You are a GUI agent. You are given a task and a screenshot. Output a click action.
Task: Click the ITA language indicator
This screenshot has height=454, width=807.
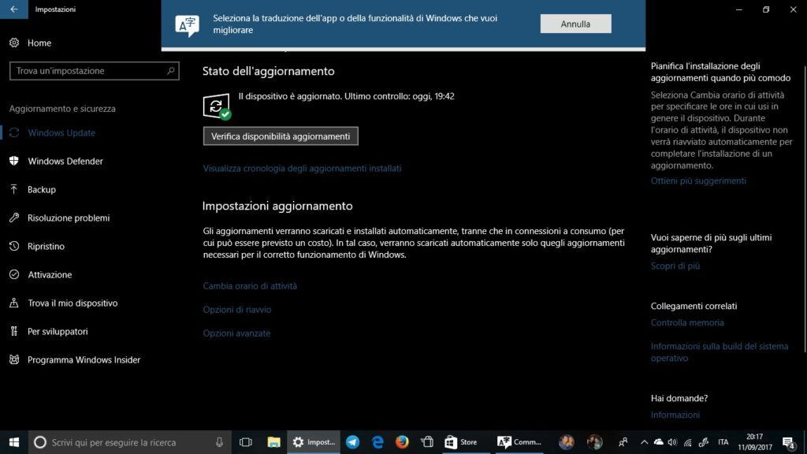(x=723, y=442)
